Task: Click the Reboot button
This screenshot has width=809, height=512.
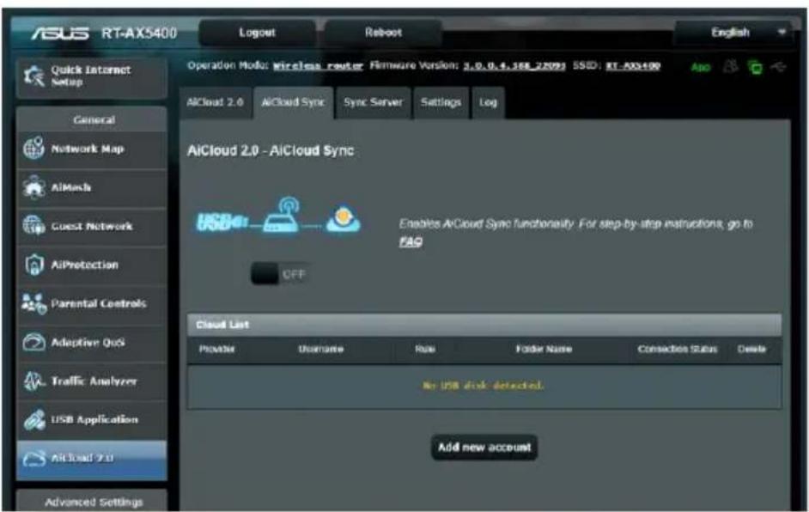Action: (x=383, y=33)
